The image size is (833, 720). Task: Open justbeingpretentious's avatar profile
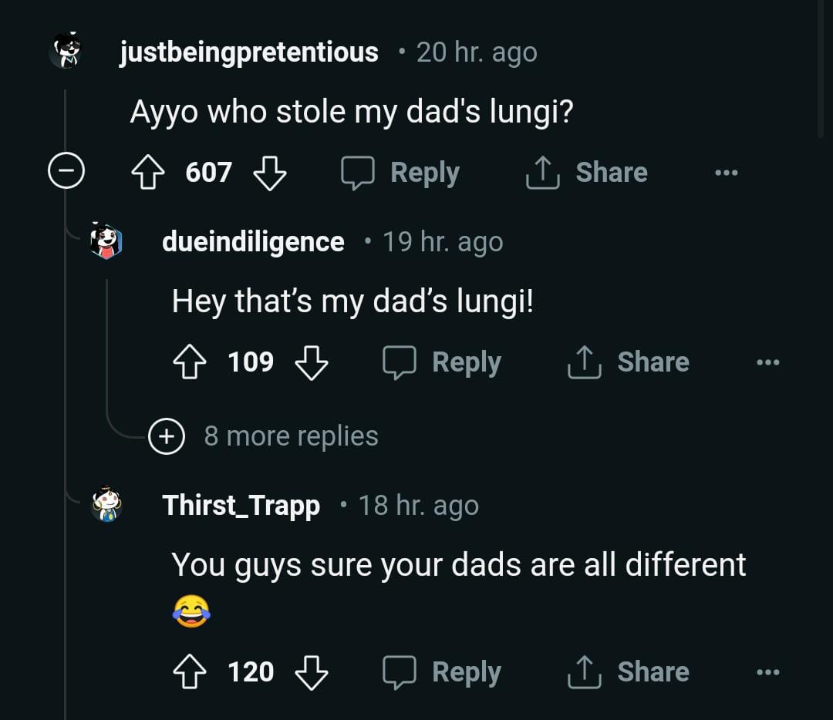coord(66,52)
